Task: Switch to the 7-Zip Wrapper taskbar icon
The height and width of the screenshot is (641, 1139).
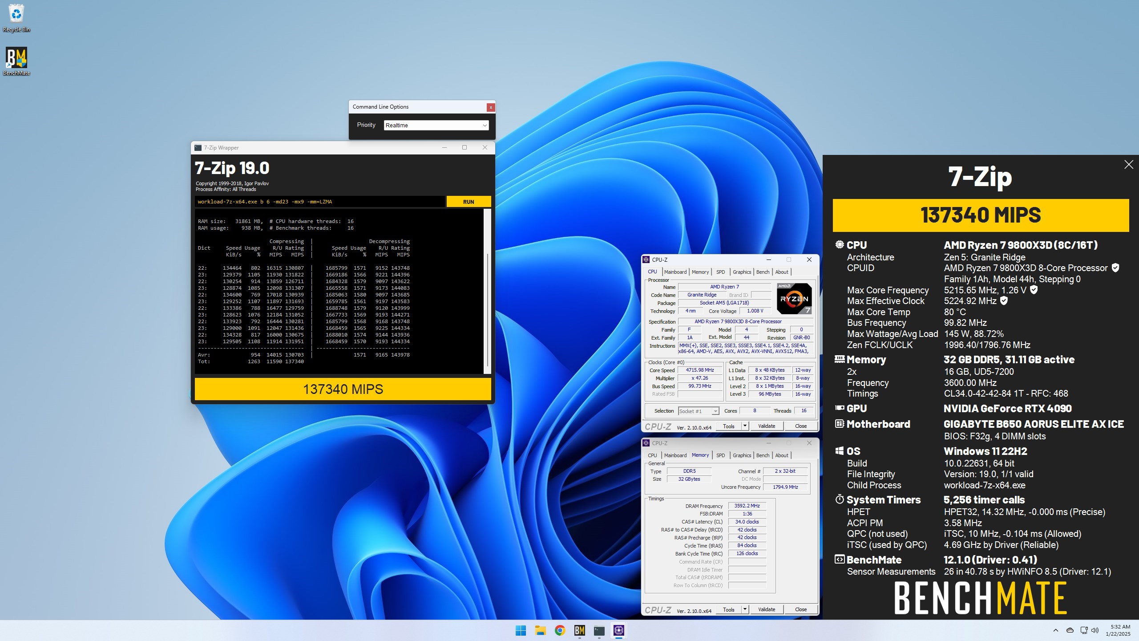Action: [599, 630]
